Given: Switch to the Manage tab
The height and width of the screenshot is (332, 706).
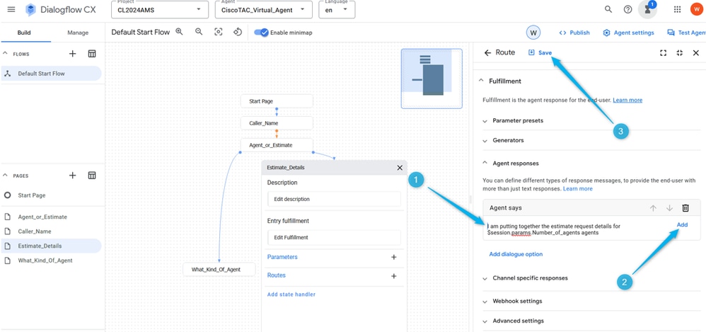Looking at the screenshot, I should pos(78,33).
